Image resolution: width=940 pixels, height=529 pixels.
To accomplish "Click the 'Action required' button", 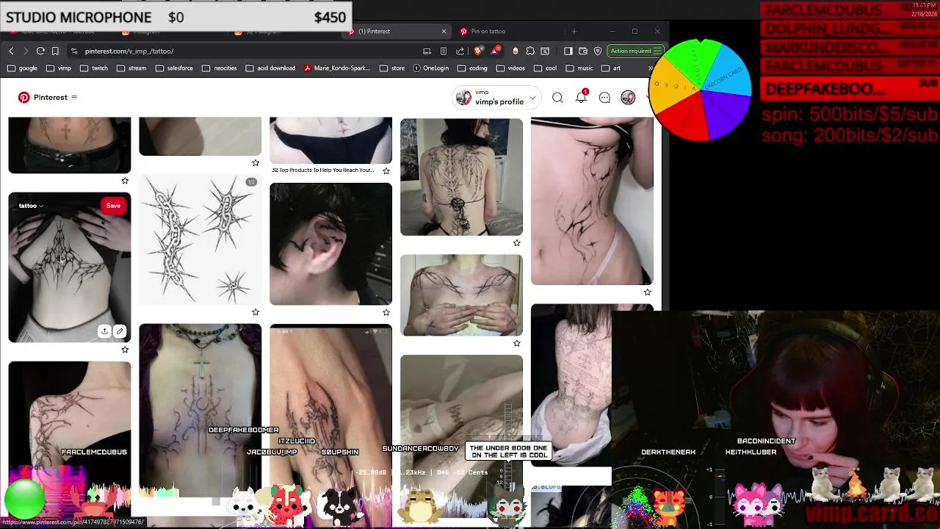I will tap(636, 51).
